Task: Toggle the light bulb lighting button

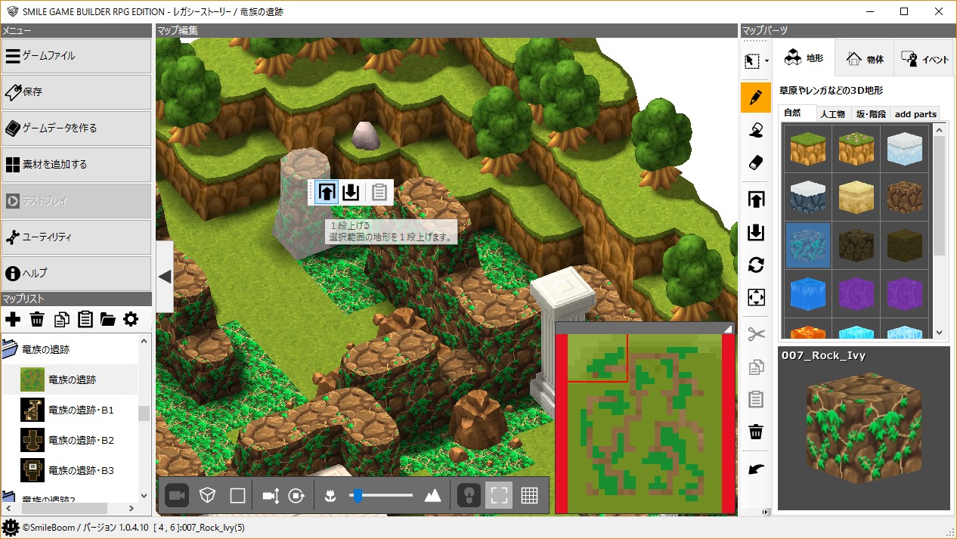Action: (469, 495)
